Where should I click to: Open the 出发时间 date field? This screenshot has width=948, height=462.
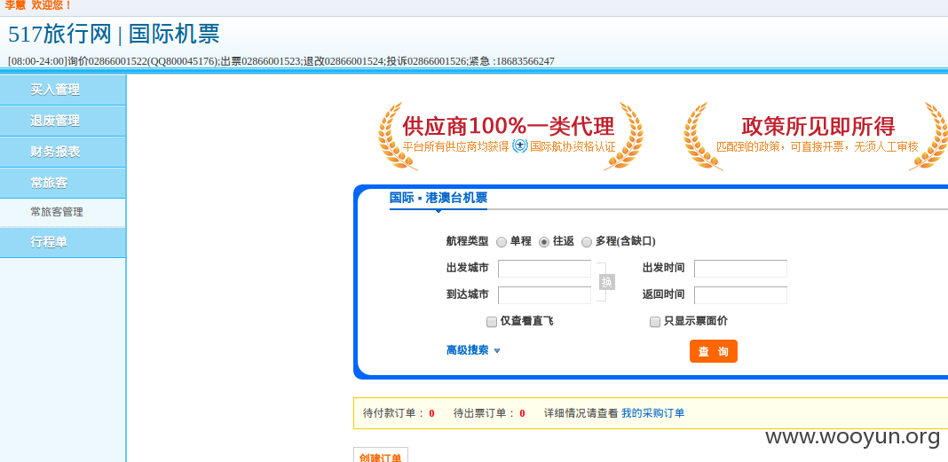740,269
